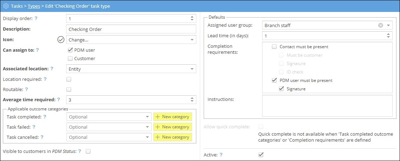Click the settings gear icon beside Tasks

click(6, 6)
